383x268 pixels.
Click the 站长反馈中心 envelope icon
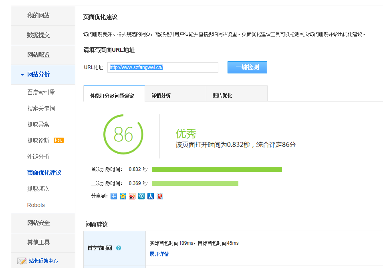click(22, 261)
